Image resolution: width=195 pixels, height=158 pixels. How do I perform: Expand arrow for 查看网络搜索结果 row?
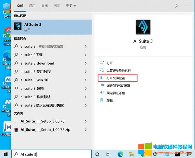point(86,47)
